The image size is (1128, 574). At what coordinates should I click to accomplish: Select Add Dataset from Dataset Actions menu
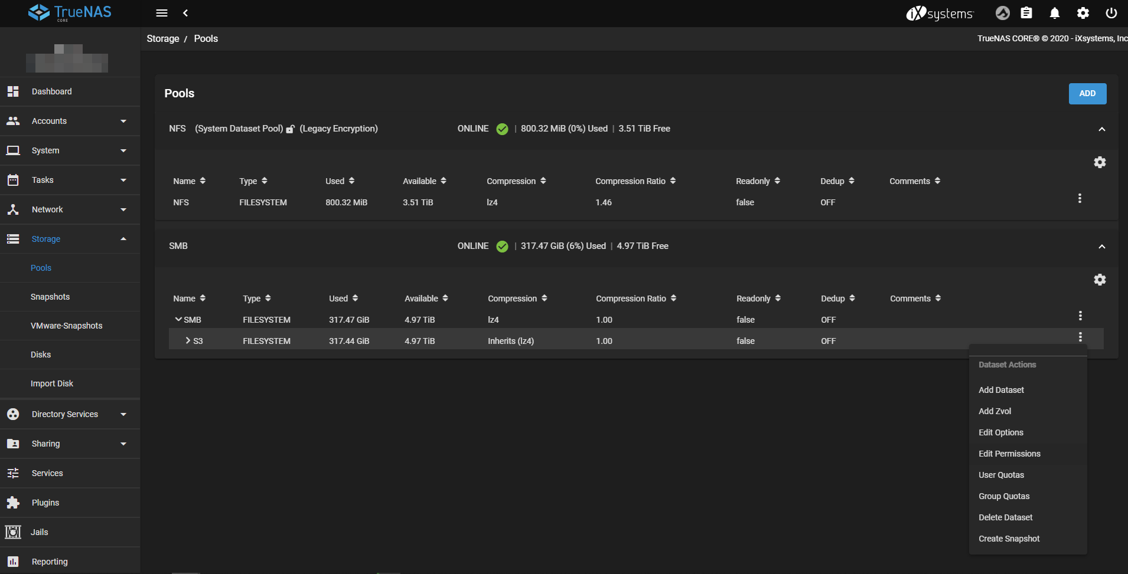[x=1000, y=389]
